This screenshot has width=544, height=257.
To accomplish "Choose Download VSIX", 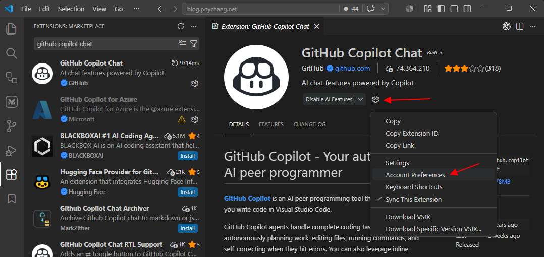I will [x=433, y=217].
